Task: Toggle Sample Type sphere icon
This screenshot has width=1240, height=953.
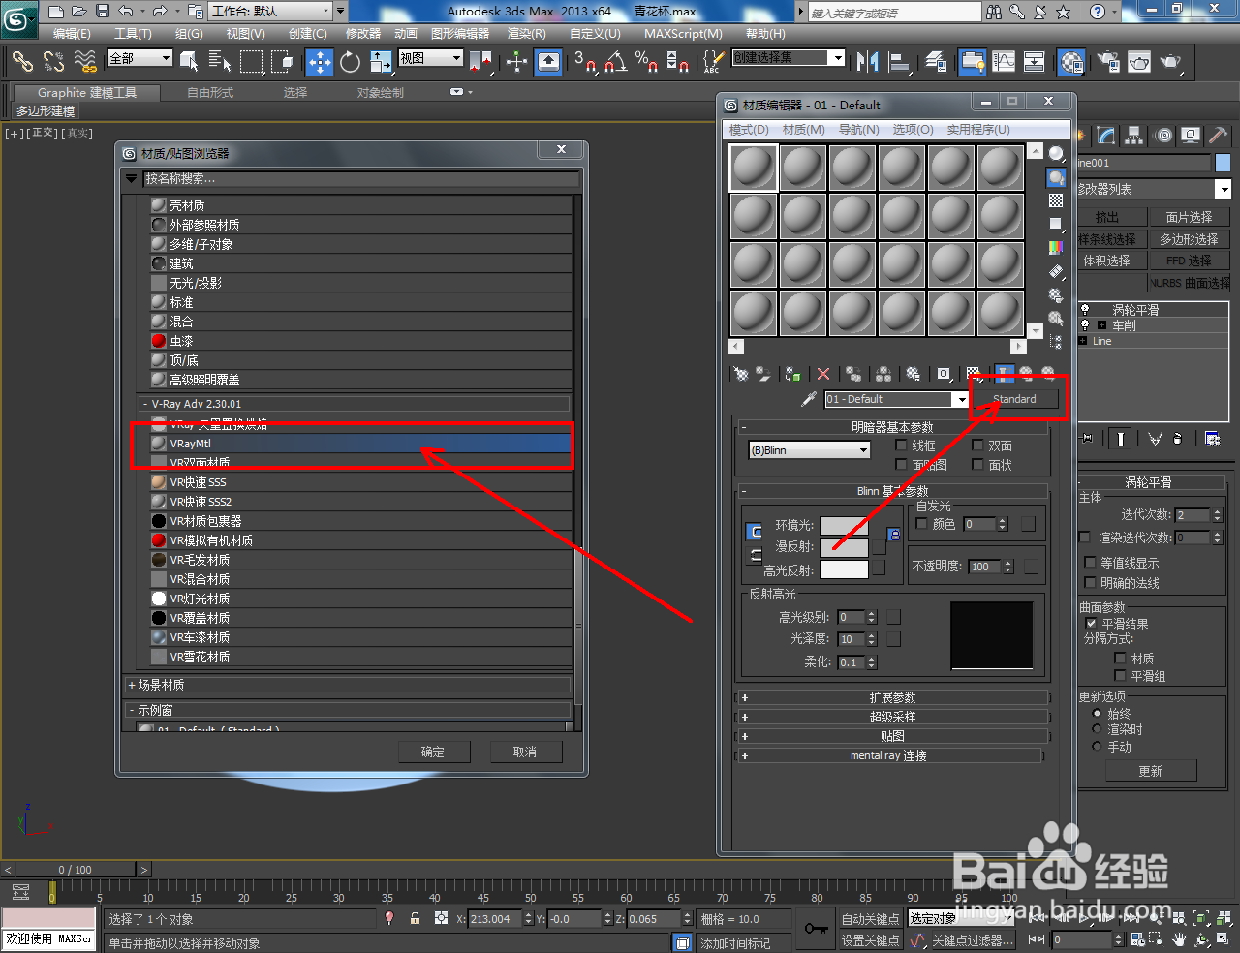Action: (x=1056, y=153)
